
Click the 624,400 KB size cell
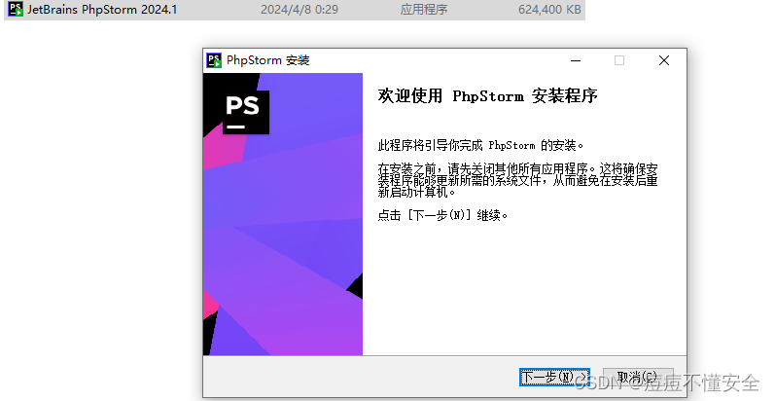click(549, 10)
